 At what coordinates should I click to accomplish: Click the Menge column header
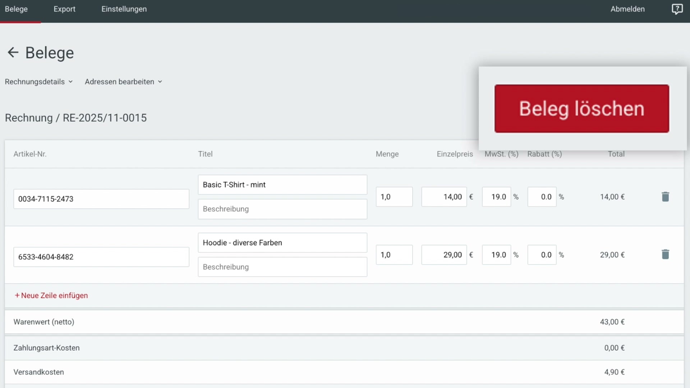pos(387,154)
